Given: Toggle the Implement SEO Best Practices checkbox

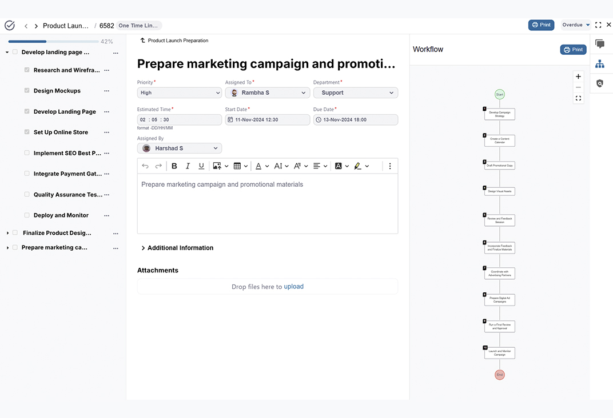Looking at the screenshot, I should (27, 153).
